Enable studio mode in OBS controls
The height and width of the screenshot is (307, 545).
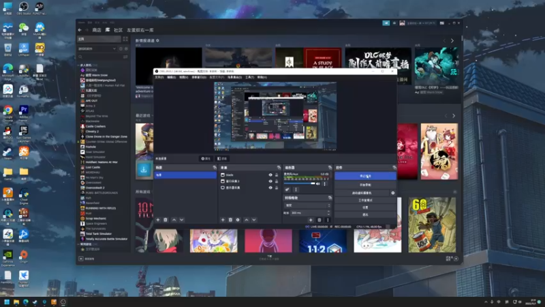pos(365,200)
